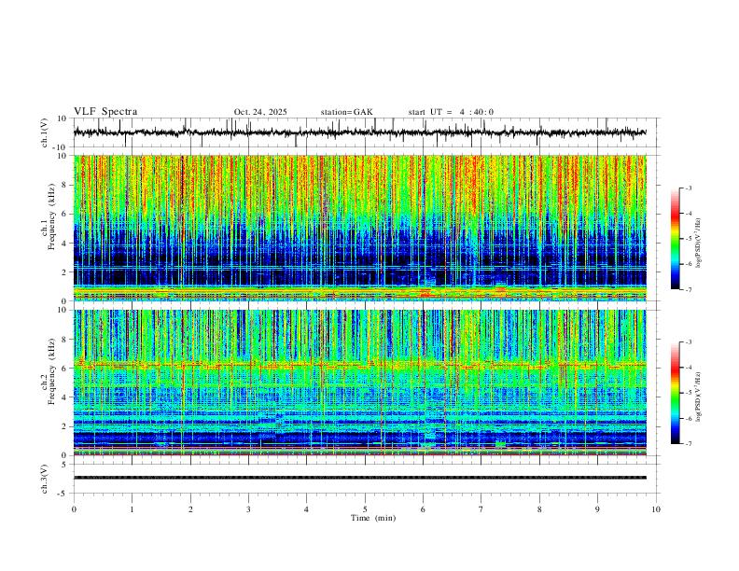739x571 pixels.
Task: Click the time axis tick label '2'
Action: point(190,509)
